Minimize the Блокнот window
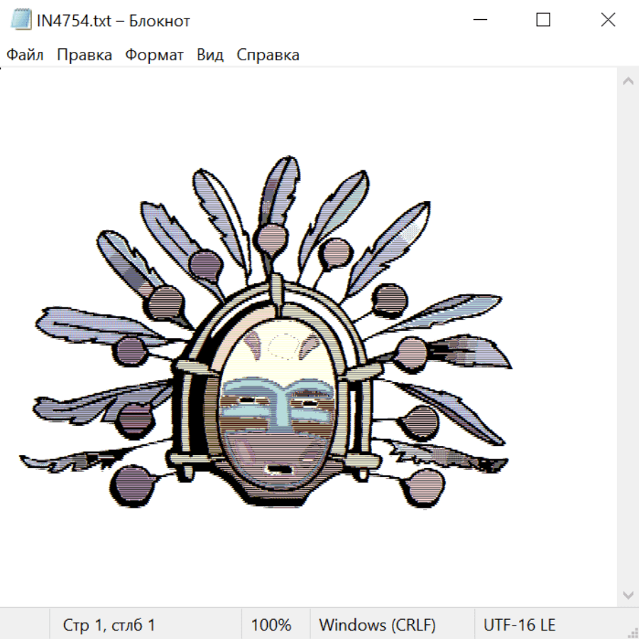The height and width of the screenshot is (639, 639). (x=479, y=20)
